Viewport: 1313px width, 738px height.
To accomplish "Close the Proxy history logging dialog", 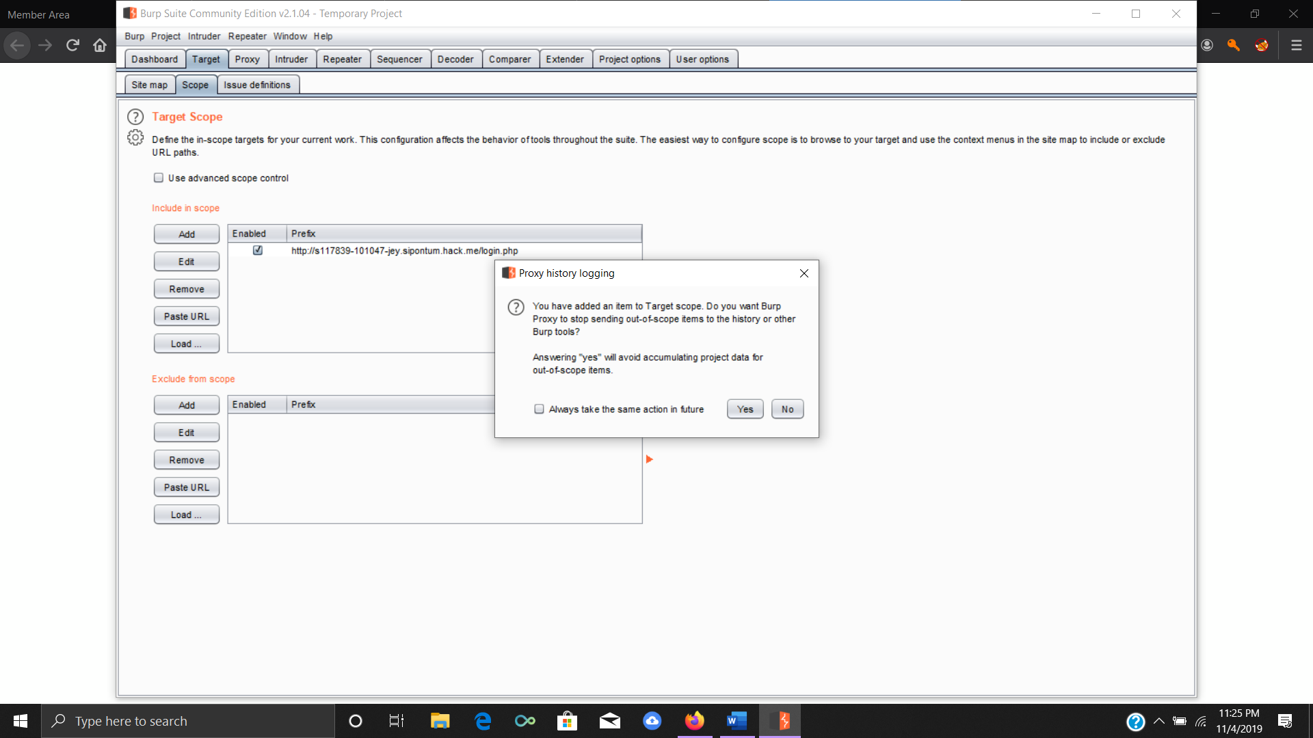I will pos(804,273).
